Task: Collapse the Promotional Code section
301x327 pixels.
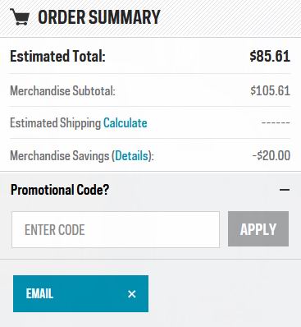Action: click(x=285, y=190)
